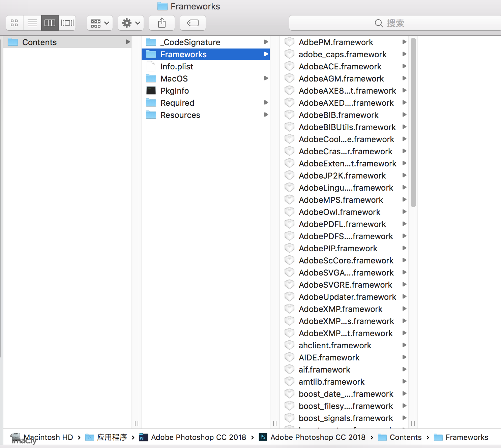Select AdobeJP2K.framework
501x448 pixels.
pos(344,175)
